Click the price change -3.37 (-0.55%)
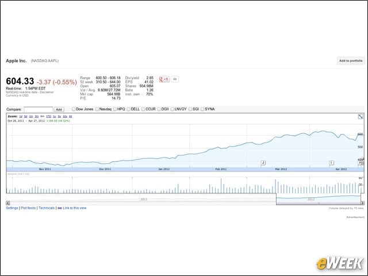Viewport: 368px width, 276px height. 57,82
